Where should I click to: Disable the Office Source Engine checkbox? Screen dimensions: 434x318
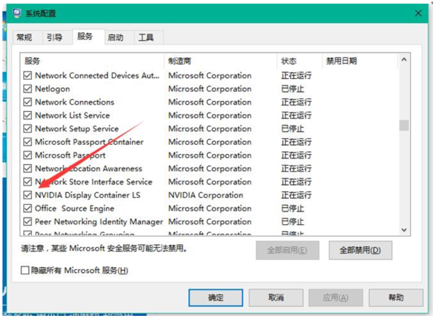28,208
